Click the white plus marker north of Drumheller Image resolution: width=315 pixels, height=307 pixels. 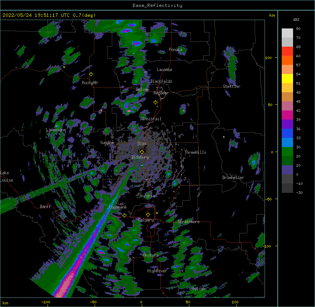(224, 137)
